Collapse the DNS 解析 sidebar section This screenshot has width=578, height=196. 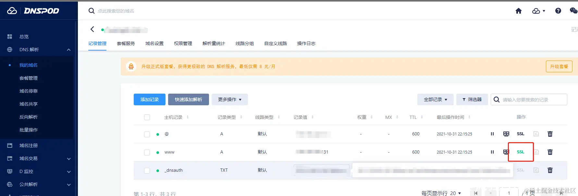coord(69,50)
